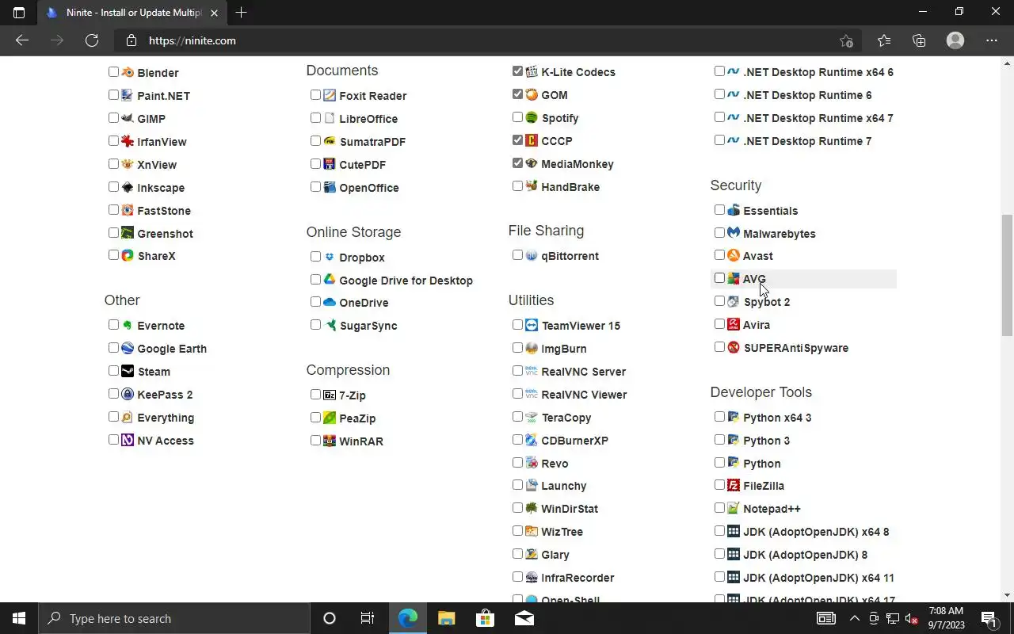1014x634 pixels.
Task: Click the Foxit Reader icon
Action: tap(330, 95)
